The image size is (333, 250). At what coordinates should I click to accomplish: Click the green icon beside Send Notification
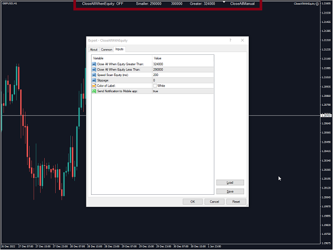tap(94, 91)
